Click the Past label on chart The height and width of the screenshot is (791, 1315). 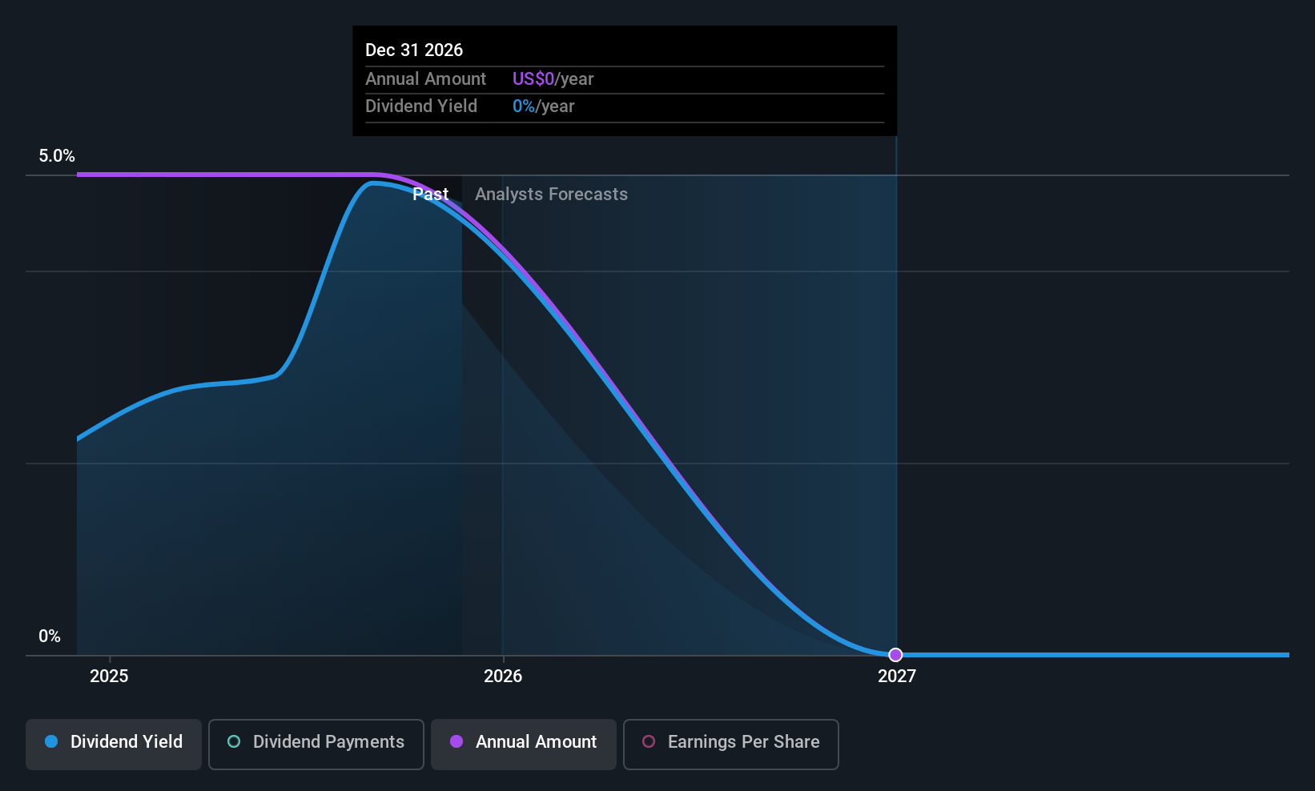coord(430,194)
